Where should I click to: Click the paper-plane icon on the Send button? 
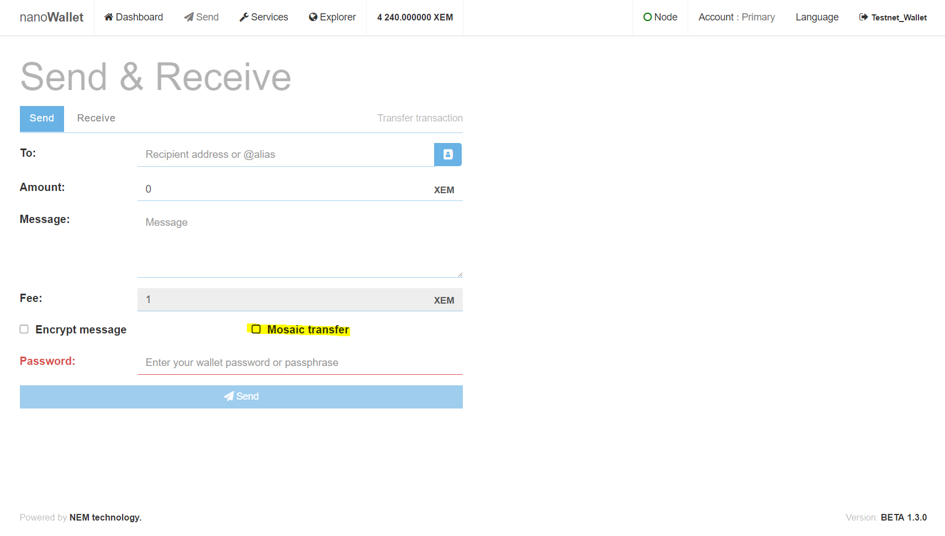click(x=229, y=396)
